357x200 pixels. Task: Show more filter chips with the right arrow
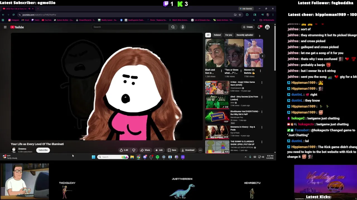259,36
